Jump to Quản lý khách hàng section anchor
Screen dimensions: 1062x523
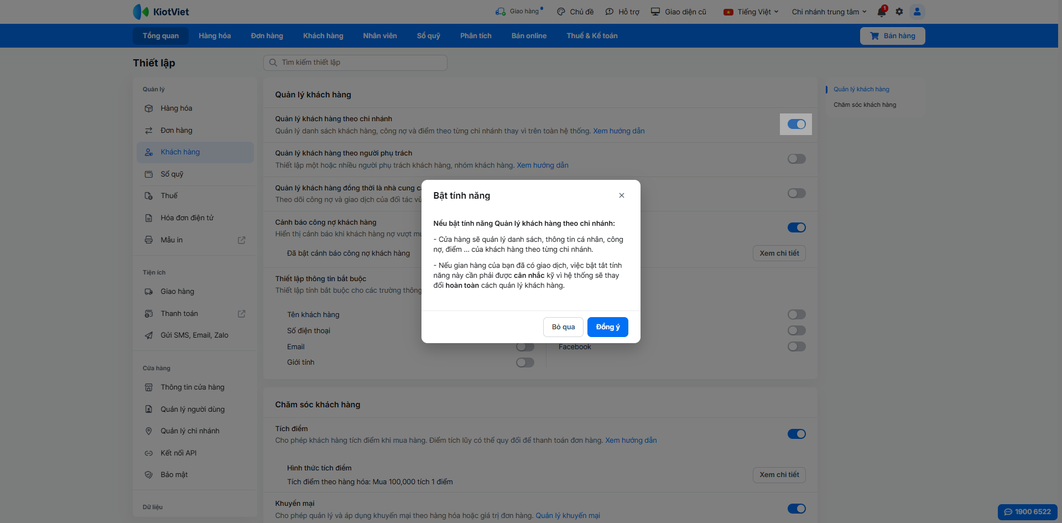(x=861, y=90)
